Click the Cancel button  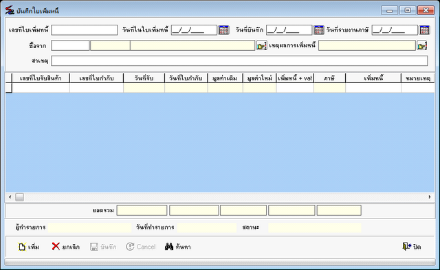[141, 247]
